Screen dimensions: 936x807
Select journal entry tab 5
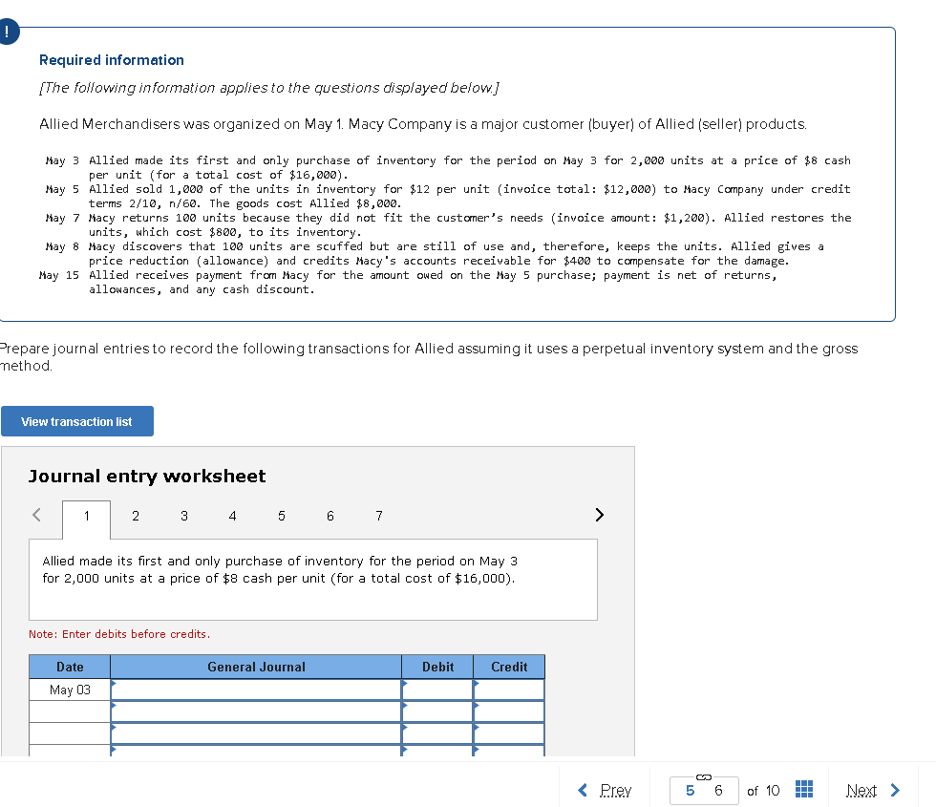pyautogui.click(x=281, y=517)
